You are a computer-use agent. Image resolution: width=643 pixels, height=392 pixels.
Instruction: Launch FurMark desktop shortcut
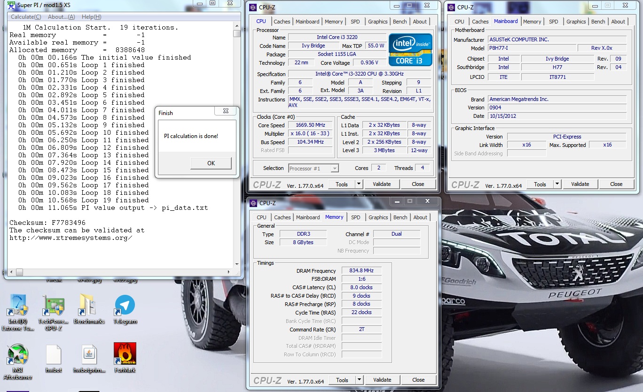(x=125, y=358)
